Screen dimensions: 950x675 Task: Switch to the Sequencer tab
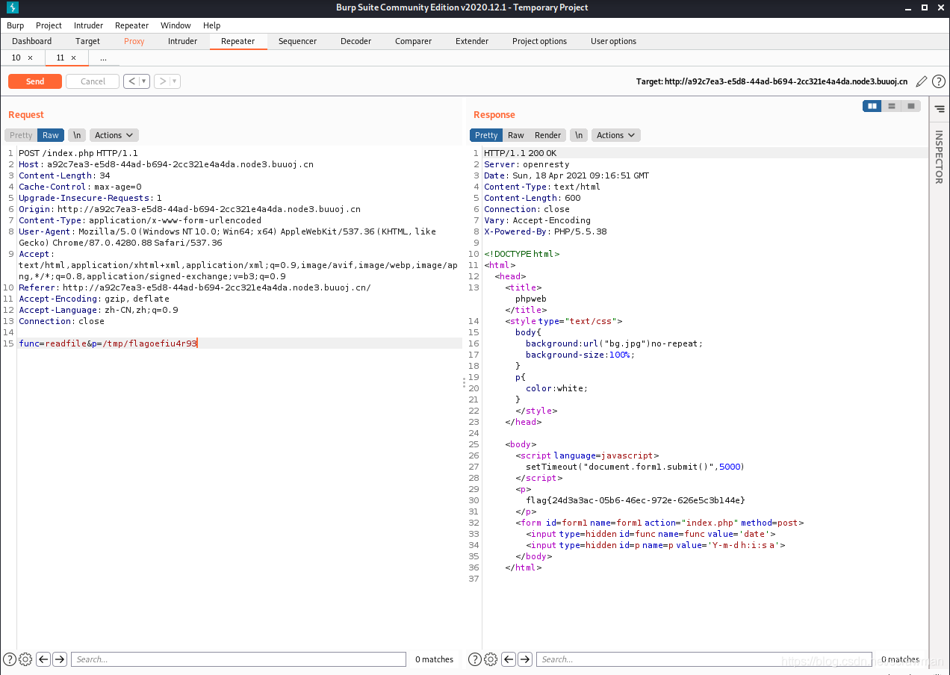click(x=297, y=41)
